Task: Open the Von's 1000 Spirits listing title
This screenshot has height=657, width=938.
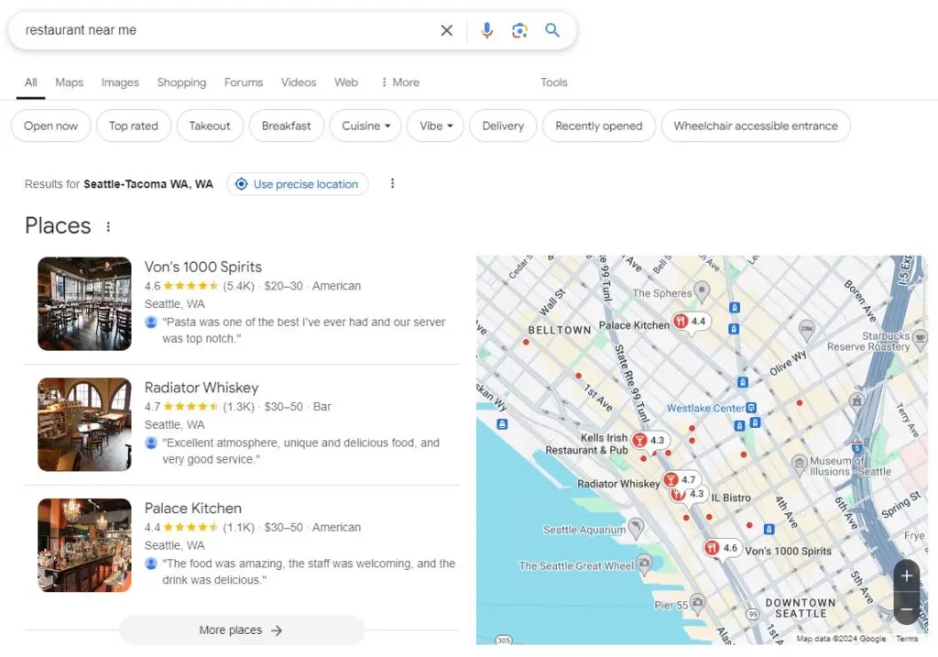Action: (203, 267)
